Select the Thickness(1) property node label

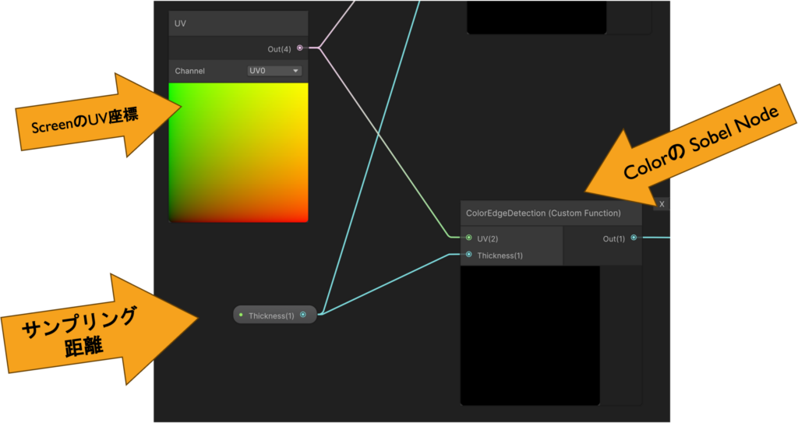pyautogui.click(x=271, y=315)
